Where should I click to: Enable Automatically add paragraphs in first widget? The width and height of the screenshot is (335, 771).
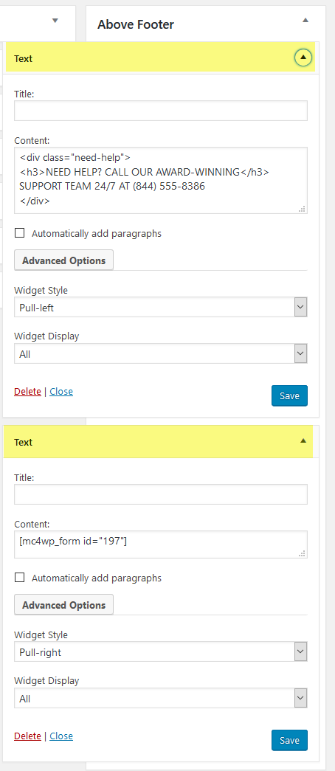(x=20, y=233)
